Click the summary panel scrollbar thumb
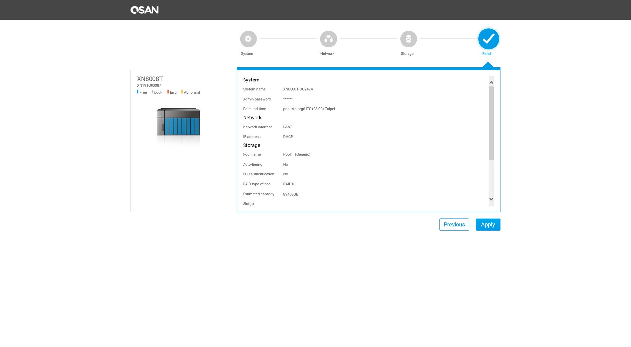 point(491,123)
